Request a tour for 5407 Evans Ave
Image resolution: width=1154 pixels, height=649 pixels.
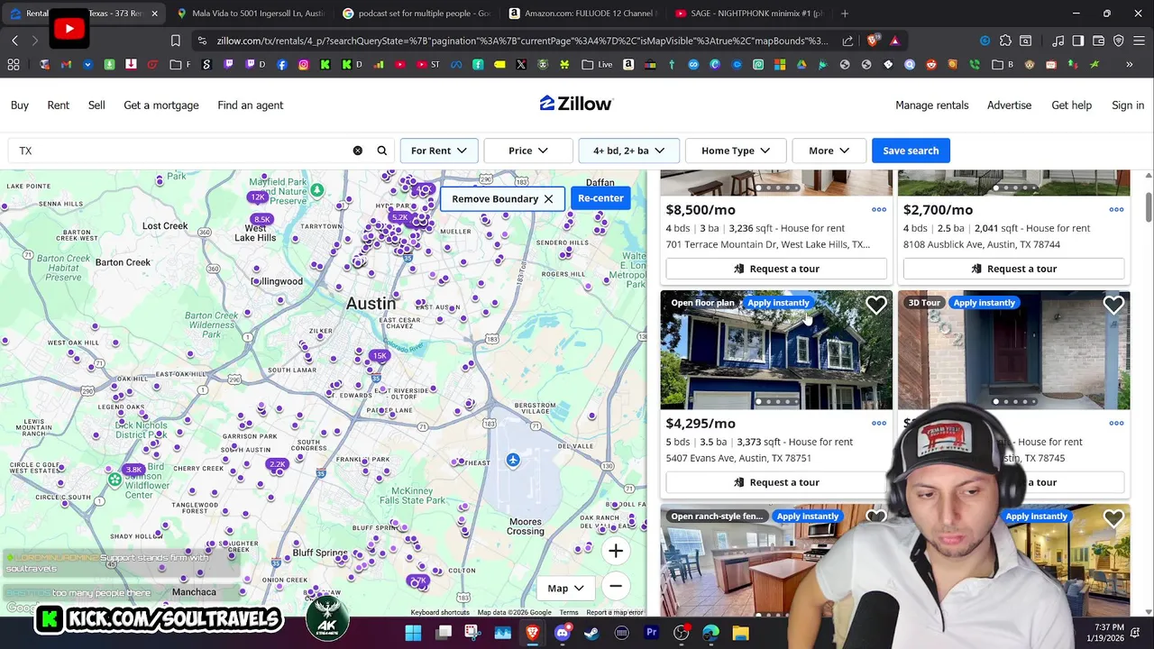776,482
